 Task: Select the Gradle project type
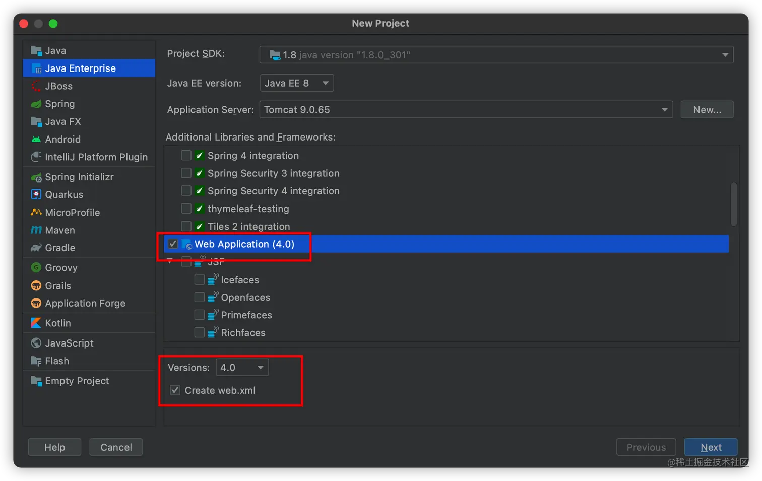coord(89,247)
